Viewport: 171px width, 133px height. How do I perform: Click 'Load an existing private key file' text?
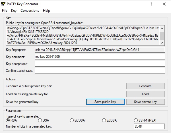[27, 94]
